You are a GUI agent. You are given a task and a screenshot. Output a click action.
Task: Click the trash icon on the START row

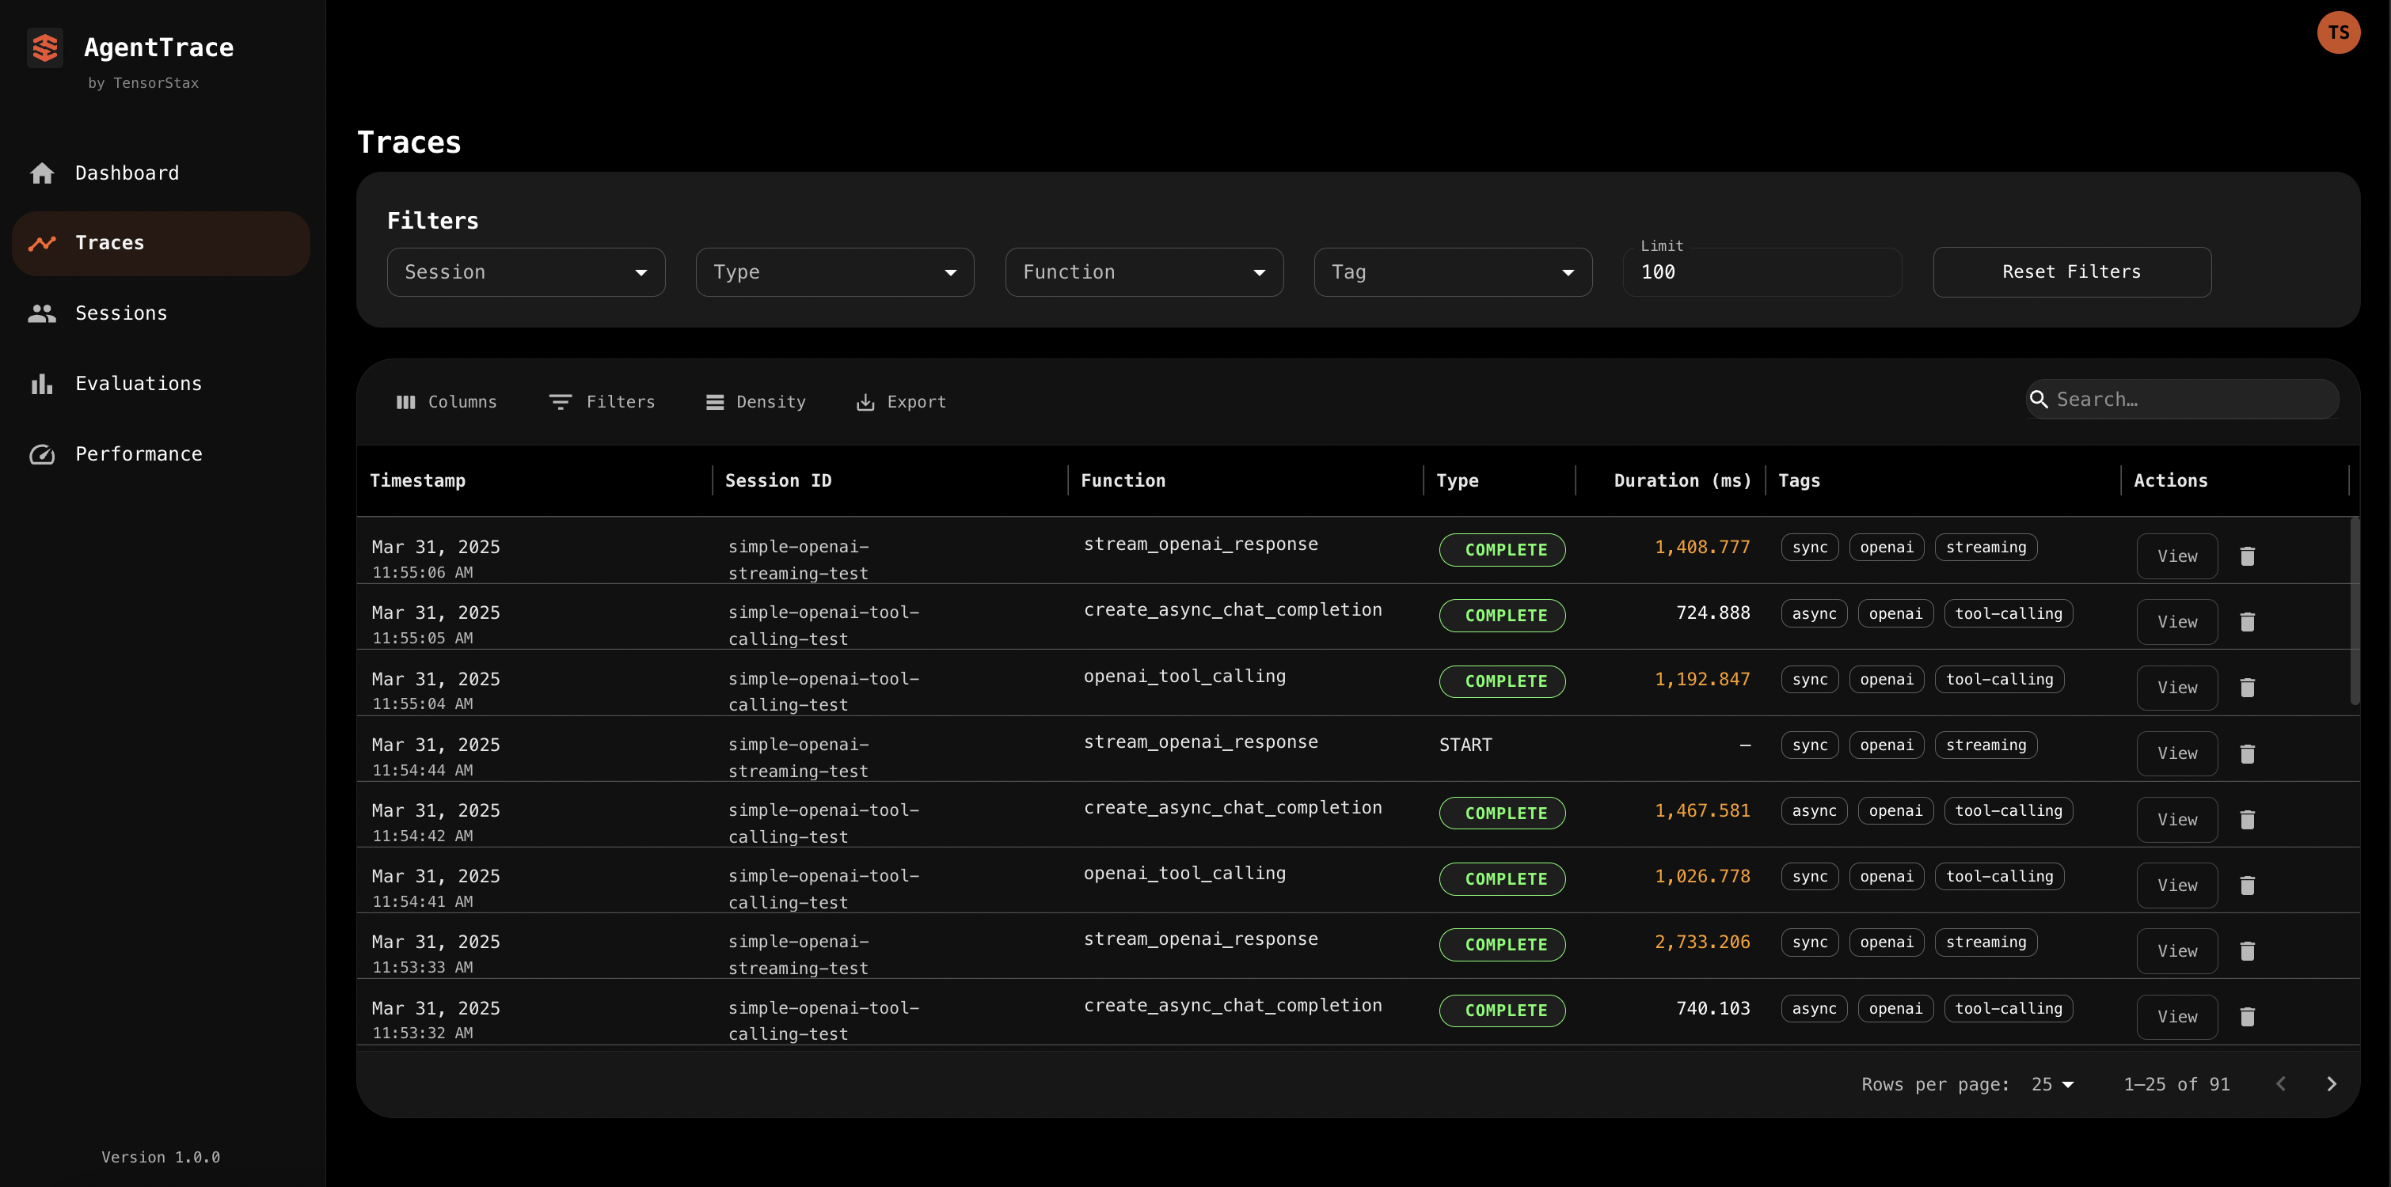click(x=2246, y=753)
